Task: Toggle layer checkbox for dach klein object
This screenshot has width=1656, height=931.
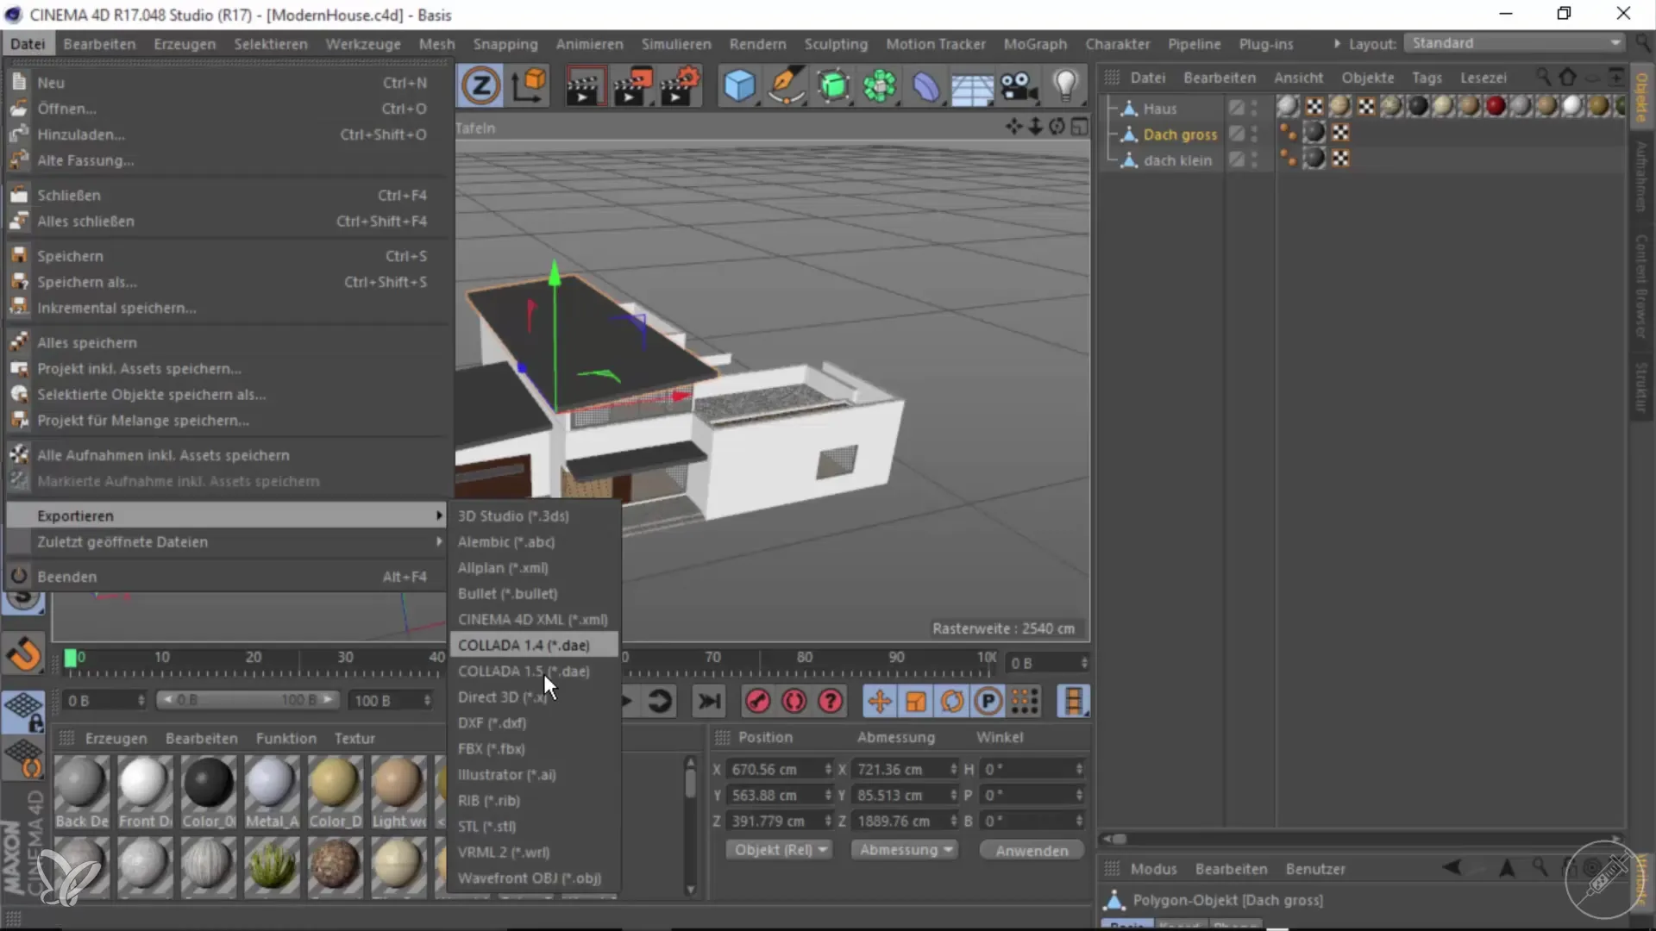Action: point(1237,159)
